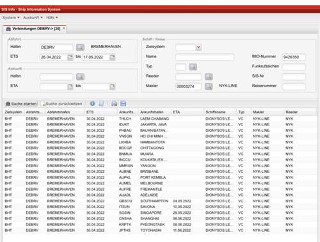The width and height of the screenshot is (320, 242).
Task: Sort by ETS column header
Action: point(100,112)
